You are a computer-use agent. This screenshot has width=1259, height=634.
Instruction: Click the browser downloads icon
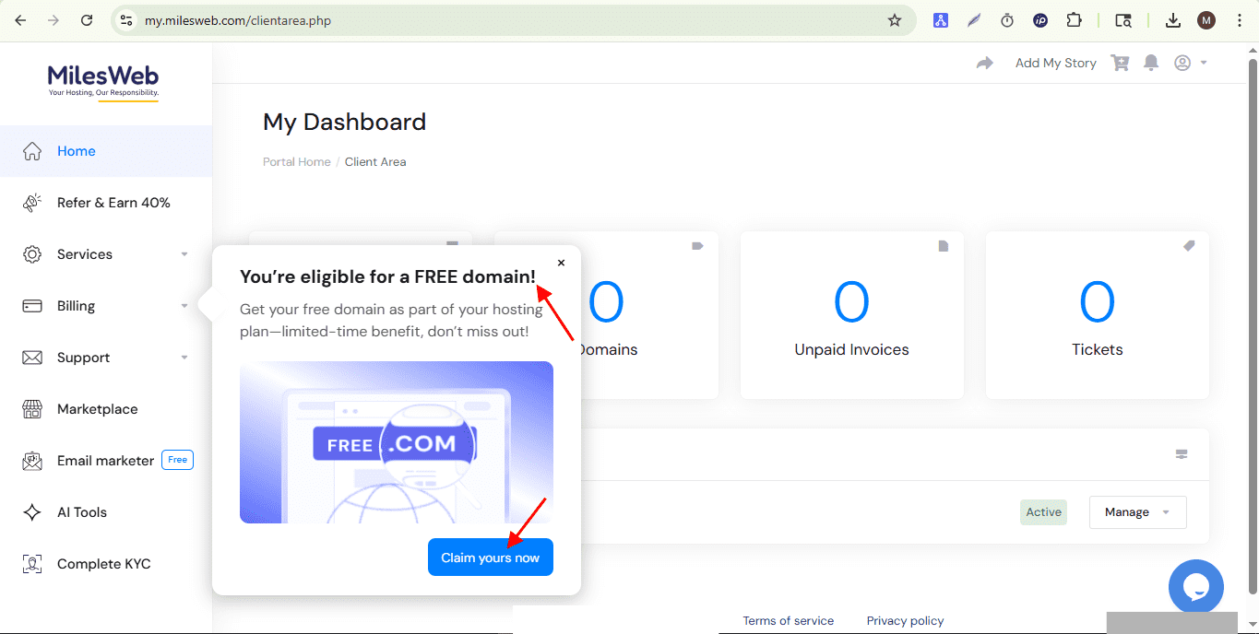coord(1173,20)
